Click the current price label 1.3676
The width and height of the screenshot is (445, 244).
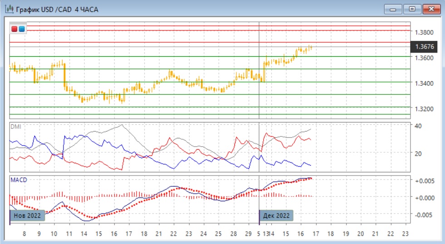click(x=425, y=47)
